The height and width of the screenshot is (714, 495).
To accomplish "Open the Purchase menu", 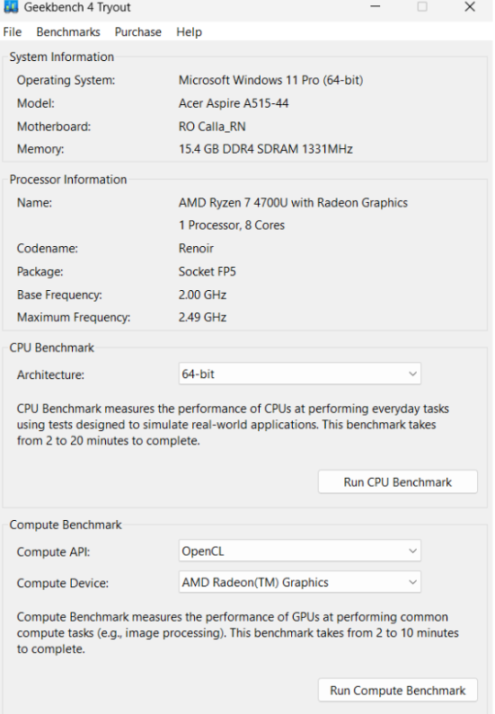I will click(138, 31).
